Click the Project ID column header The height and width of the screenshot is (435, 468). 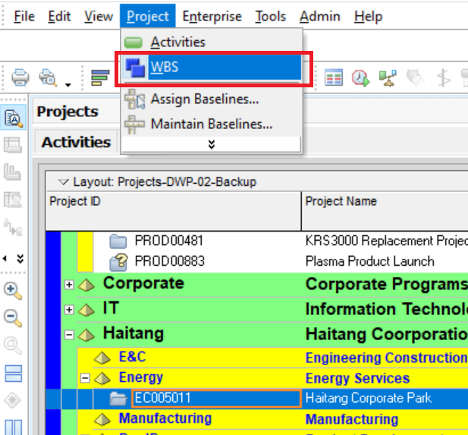(x=174, y=211)
